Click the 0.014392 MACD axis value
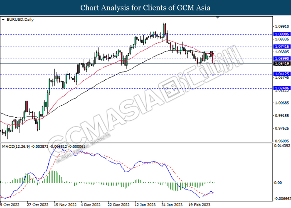The image size is (291, 208). (282, 146)
